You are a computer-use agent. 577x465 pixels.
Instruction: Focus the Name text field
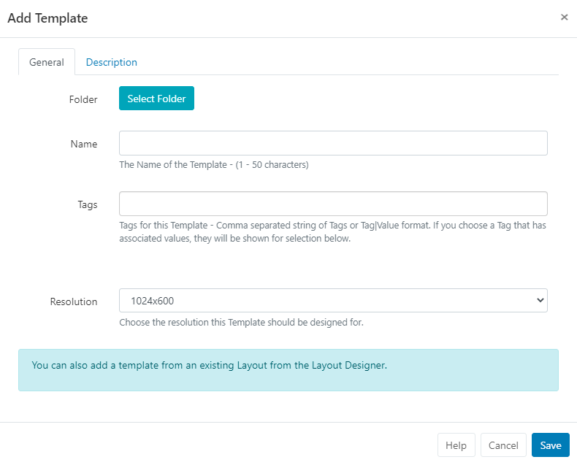point(333,143)
